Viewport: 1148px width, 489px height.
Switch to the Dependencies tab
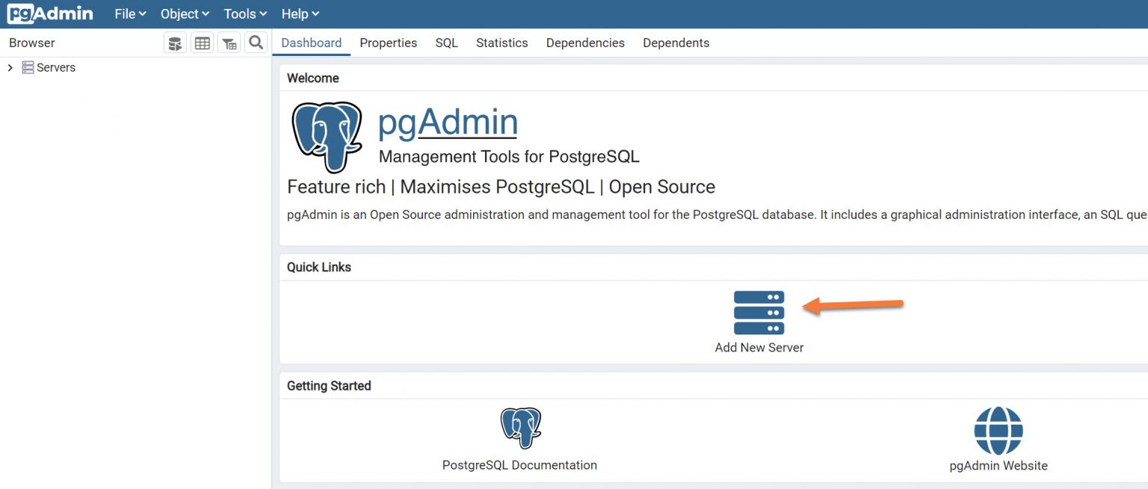click(584, 43)
